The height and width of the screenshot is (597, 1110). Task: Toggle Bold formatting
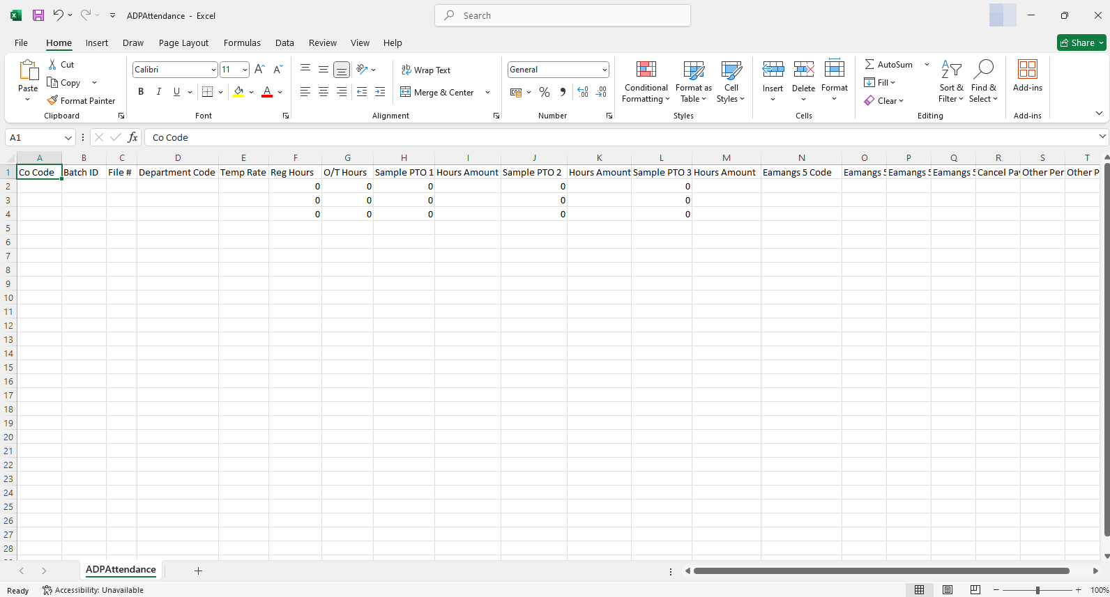[x=141, y=92]
